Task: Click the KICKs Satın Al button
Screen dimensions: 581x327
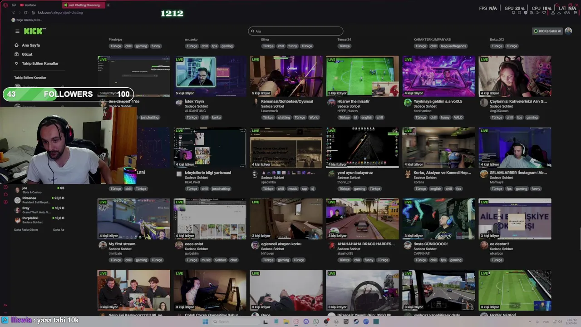Action: tap(547, 31)
